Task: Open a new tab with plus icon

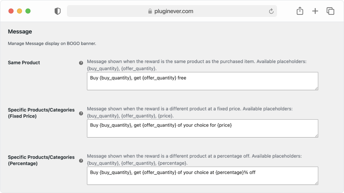Action: (315, 11)
